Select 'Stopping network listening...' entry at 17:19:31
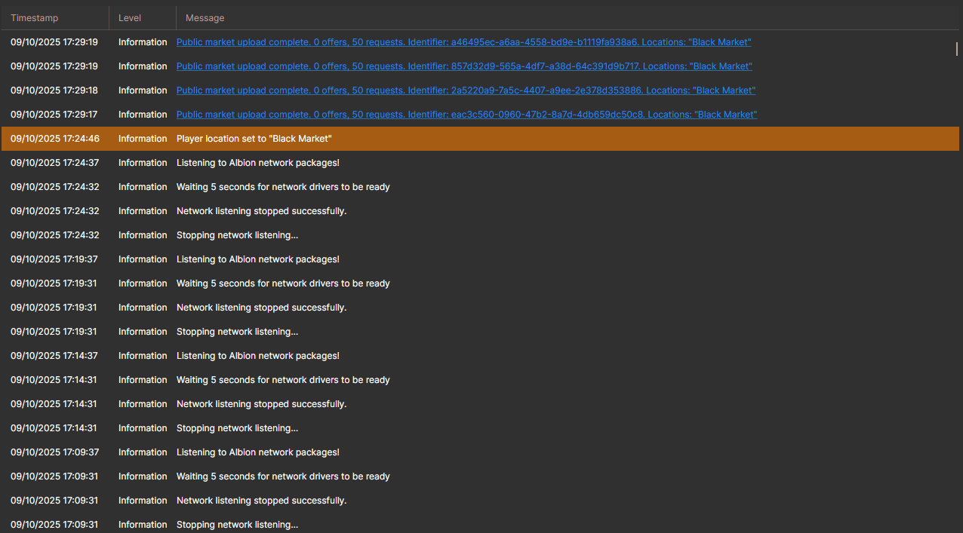The width and height of the screenshot is (963, 533). (x=237, y=332)
